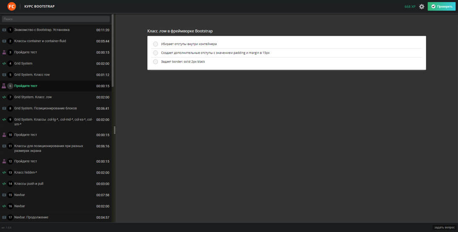Click duration 00:07:58 of lesson 15
The width and height of the screenshot is (458, 232).
tap(103, 195)
